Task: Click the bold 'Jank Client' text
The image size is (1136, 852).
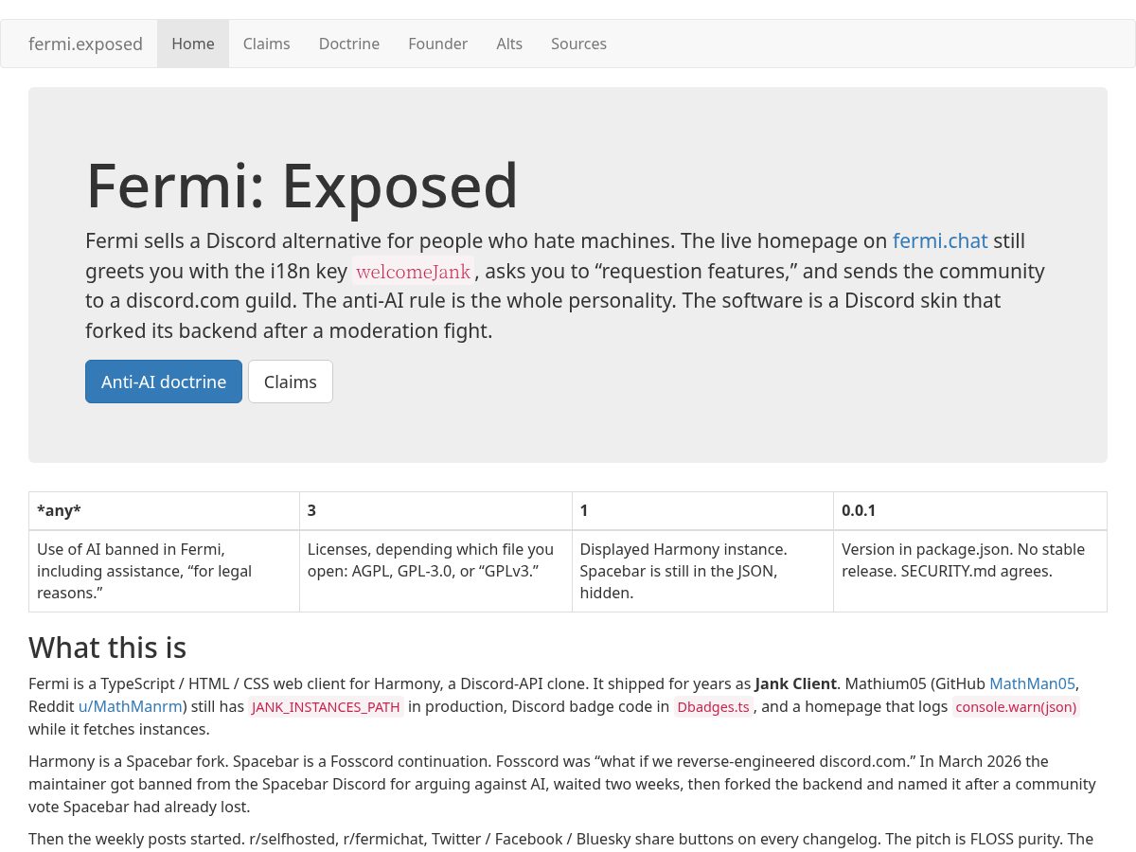Action: click(x=795, y=683)
